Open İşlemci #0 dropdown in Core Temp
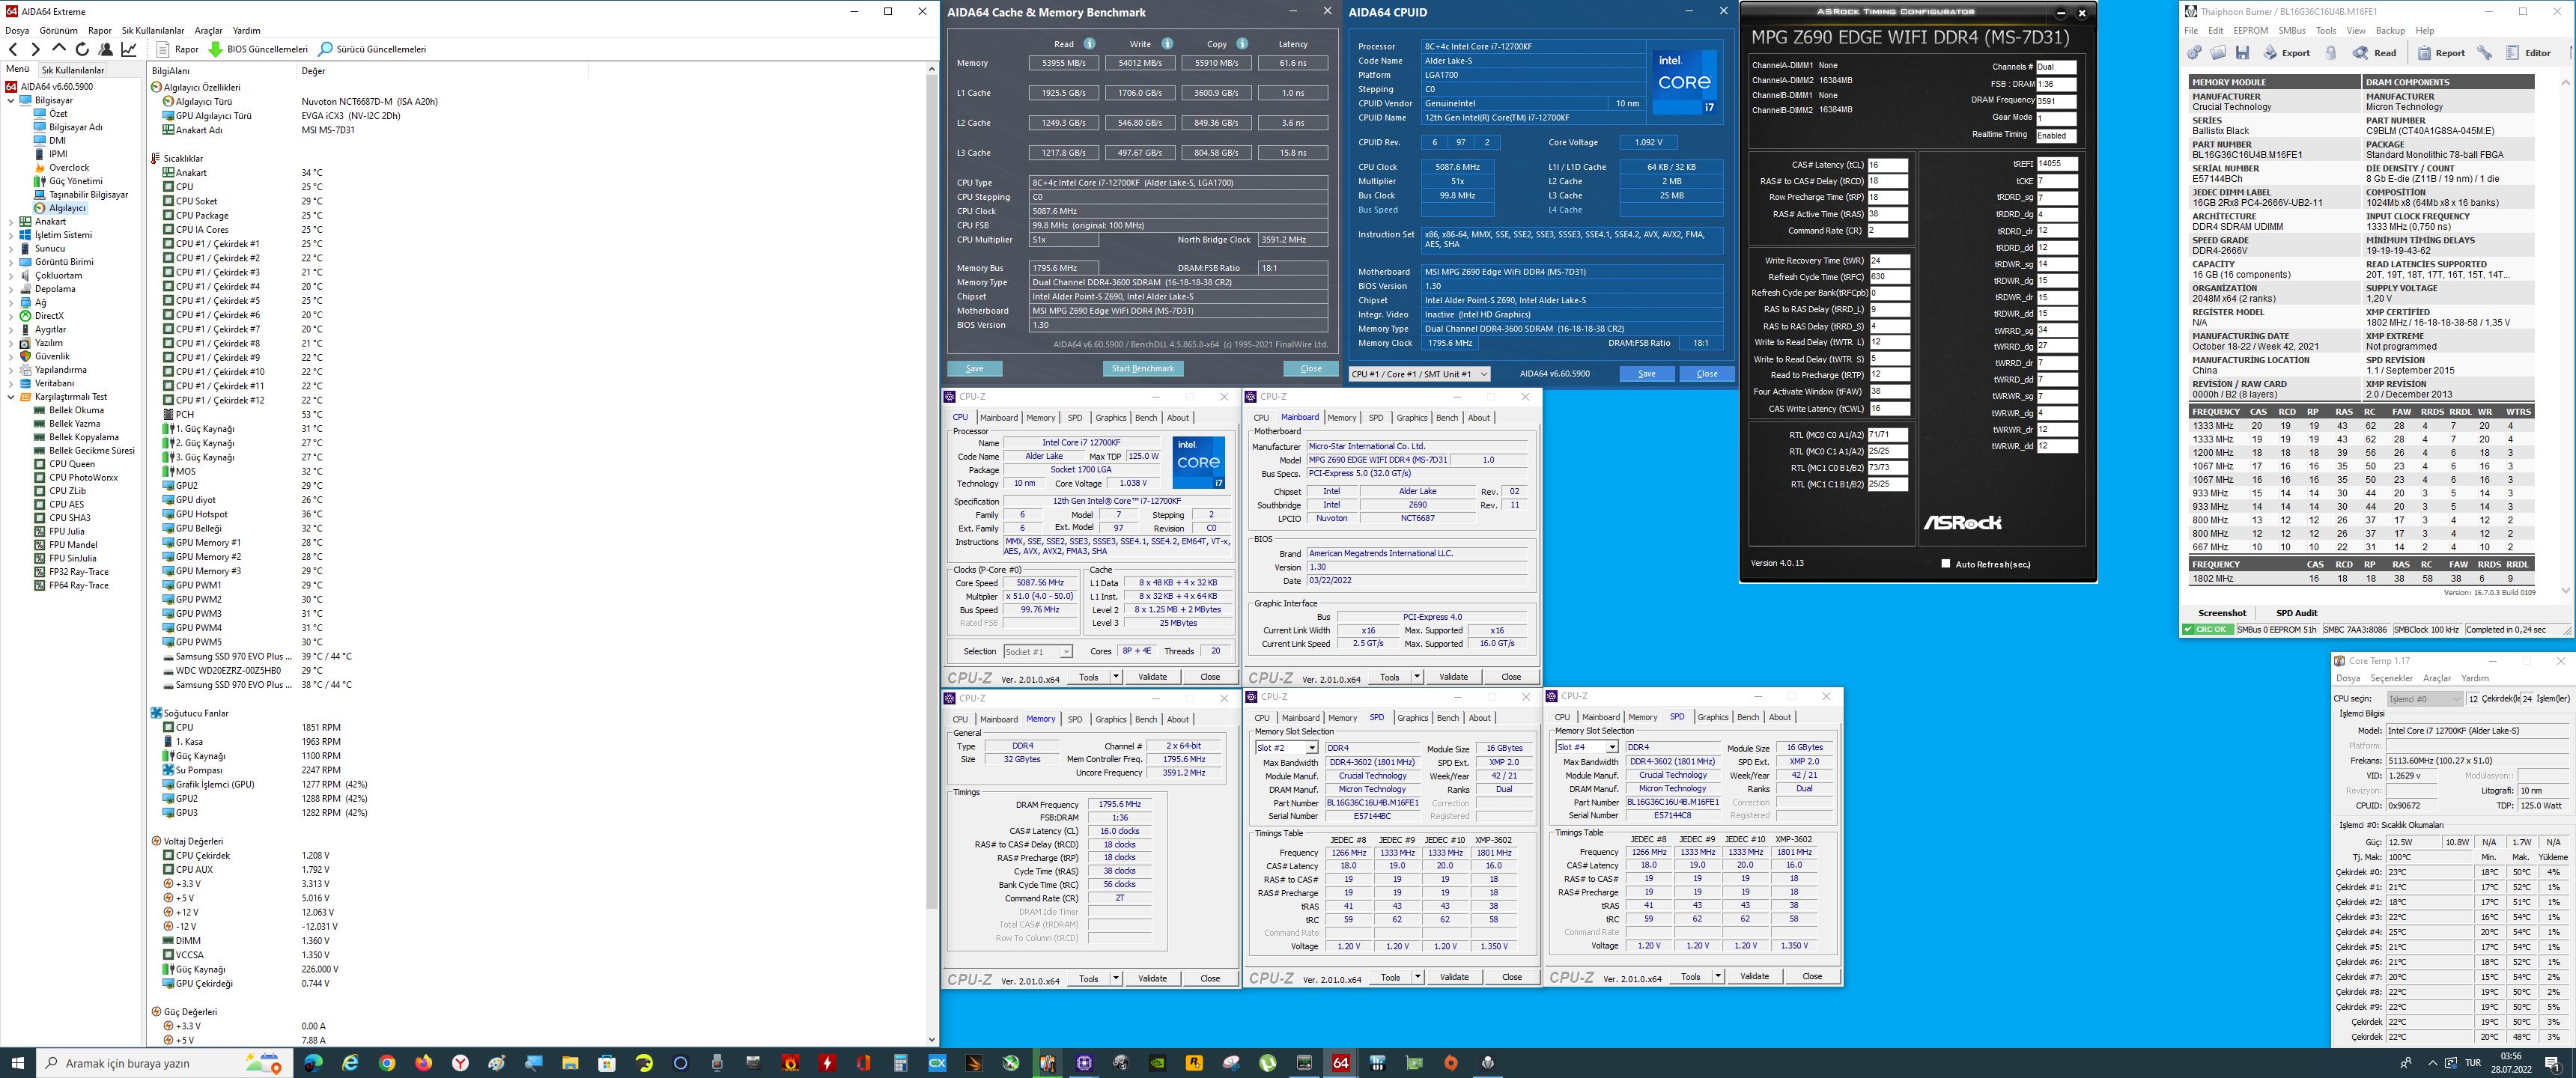This screenshot has height=1078, width=2576. pyautogui.click(x=2425, y=699)
